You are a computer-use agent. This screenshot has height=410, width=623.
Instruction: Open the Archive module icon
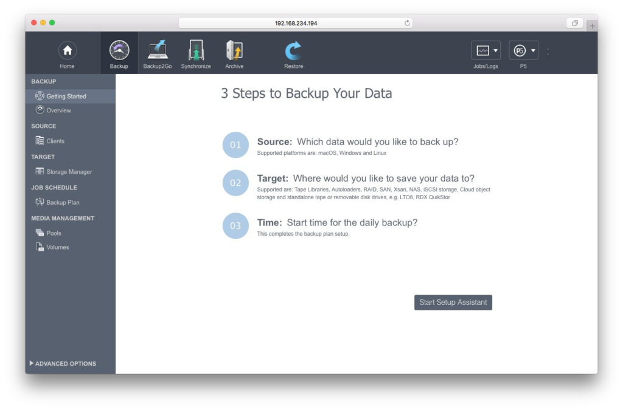tap(234, 50)
